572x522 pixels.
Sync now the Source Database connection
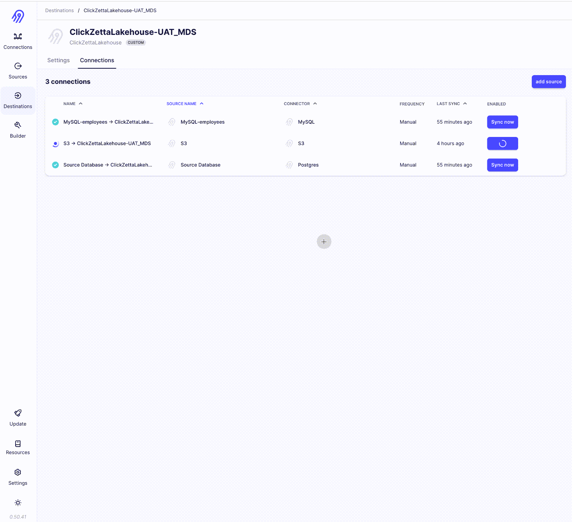point(502,165)
